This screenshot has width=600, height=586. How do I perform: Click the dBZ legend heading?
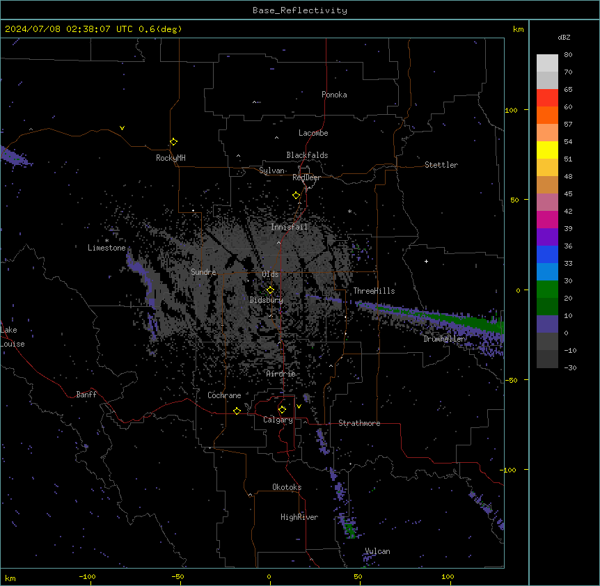click(x=564, y=37)
